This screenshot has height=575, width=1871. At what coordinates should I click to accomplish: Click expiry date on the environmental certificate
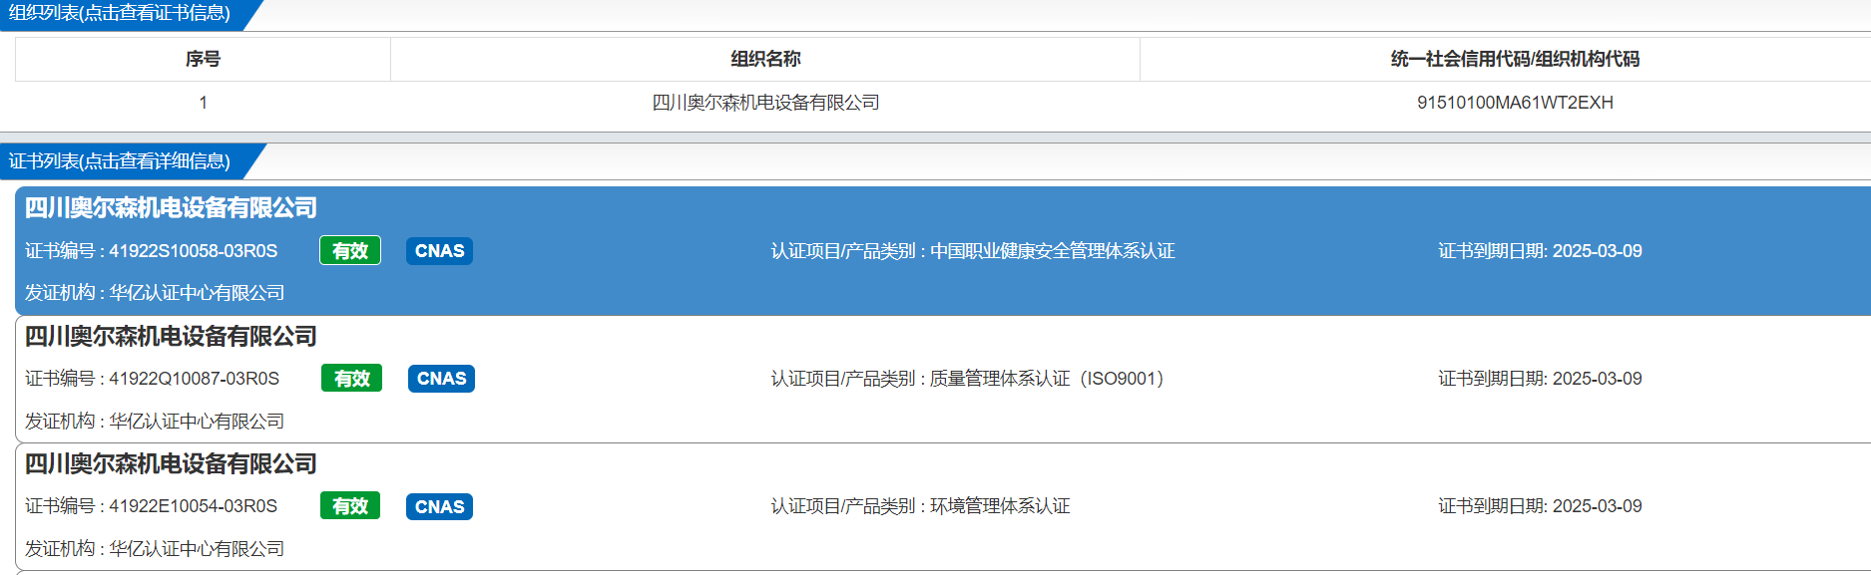pos(1540,506)
